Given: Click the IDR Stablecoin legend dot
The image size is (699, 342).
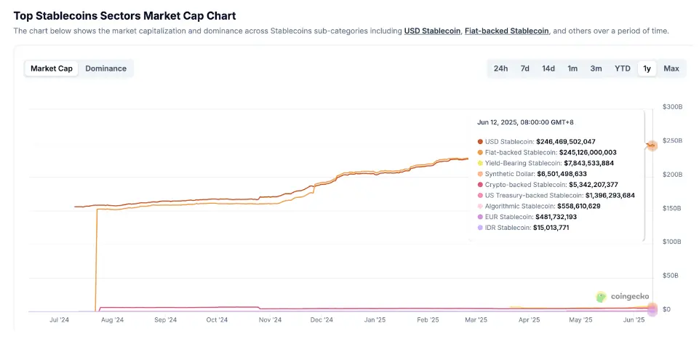Looking at the screenshot, I should click(480, 228).
